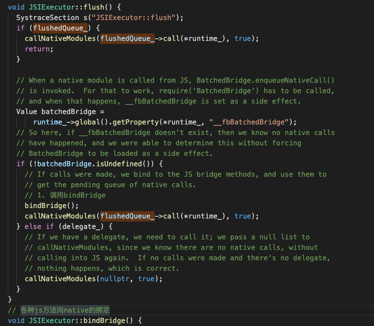Viewport: 374px width, 326px height.
Task: Click the return statement keyword
Action: tap(37, 49)
